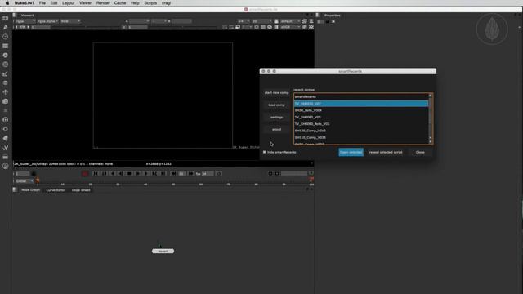
Task: Open smartRecents settings
Action: coord(276,118)
